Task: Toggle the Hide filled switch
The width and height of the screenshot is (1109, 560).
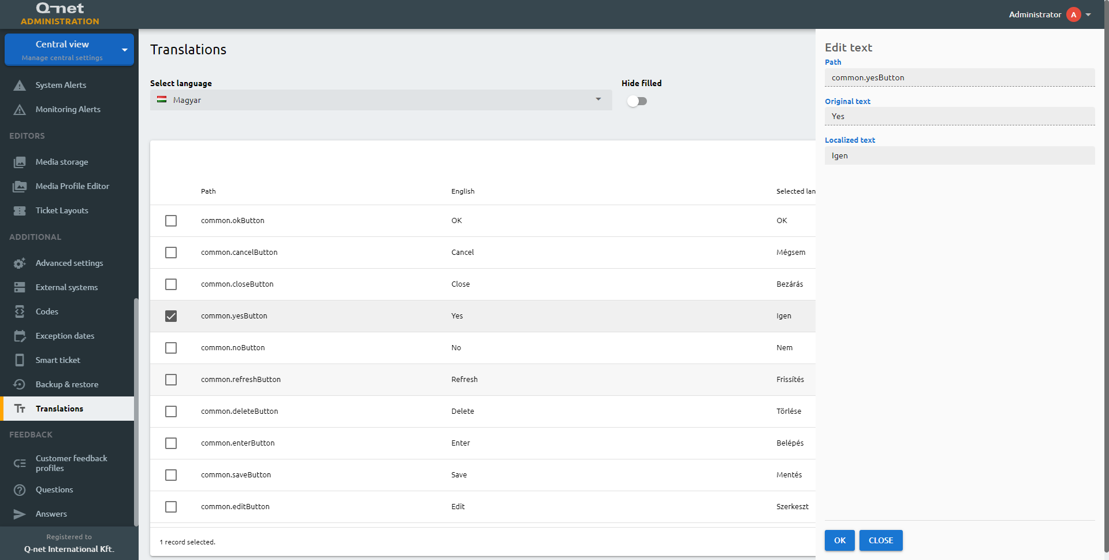Action: click(637, 101)
